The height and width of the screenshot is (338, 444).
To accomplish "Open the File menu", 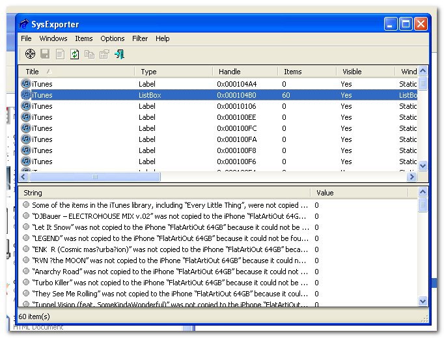I will click(26, 38).
